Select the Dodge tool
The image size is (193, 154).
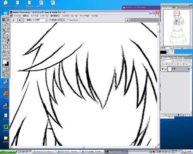(x=8, y=43)
